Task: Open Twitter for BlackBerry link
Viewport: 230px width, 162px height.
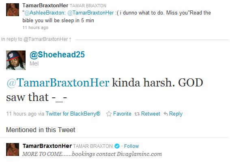Action: (73, 114)
